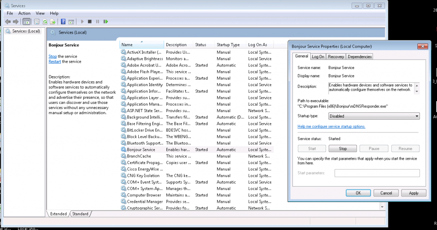
Task: Click the Apply button
Action: pyautogui.click(x=414, y=193)
